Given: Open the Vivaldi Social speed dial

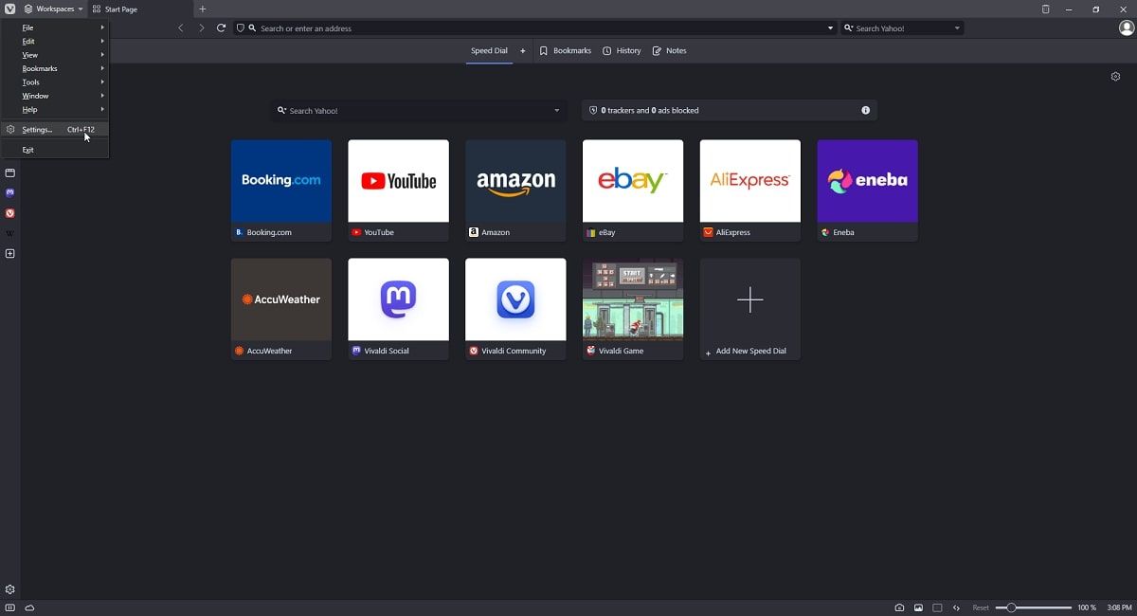Looking at the screenshot, I should pyautogui.click(x=398, y=309).
